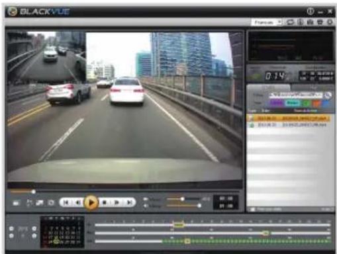Go to the previous month in the calendar
337x254 pixels.
(x=11, y=235)
